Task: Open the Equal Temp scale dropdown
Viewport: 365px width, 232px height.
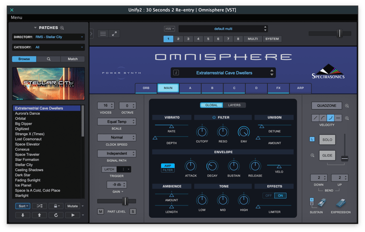Action: (117, 122)
